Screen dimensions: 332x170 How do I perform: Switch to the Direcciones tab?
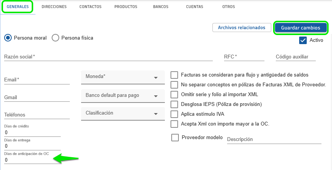point(54,7)
